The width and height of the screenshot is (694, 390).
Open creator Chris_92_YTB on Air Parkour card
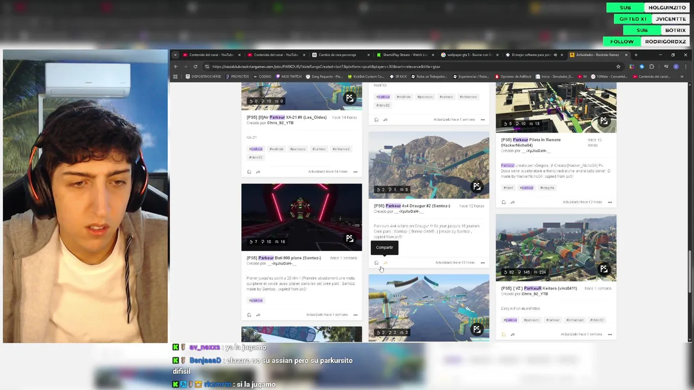280,123
